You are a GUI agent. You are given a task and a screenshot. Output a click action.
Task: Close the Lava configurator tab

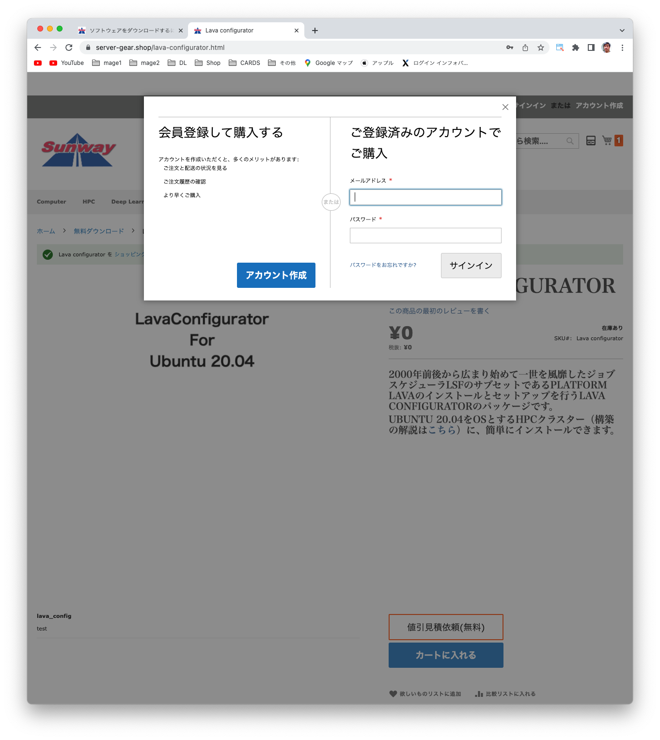tap(297, 31)
